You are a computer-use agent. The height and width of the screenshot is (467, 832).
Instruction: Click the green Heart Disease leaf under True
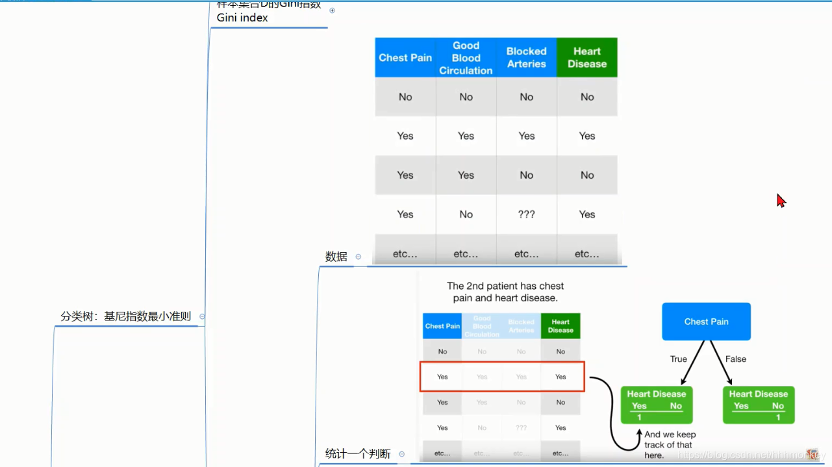pos(657,405)
